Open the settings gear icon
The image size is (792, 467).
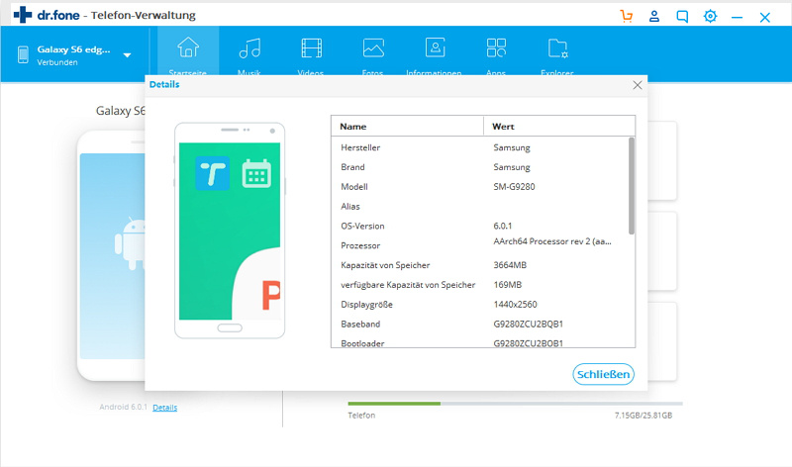click(x=710, y=16)
